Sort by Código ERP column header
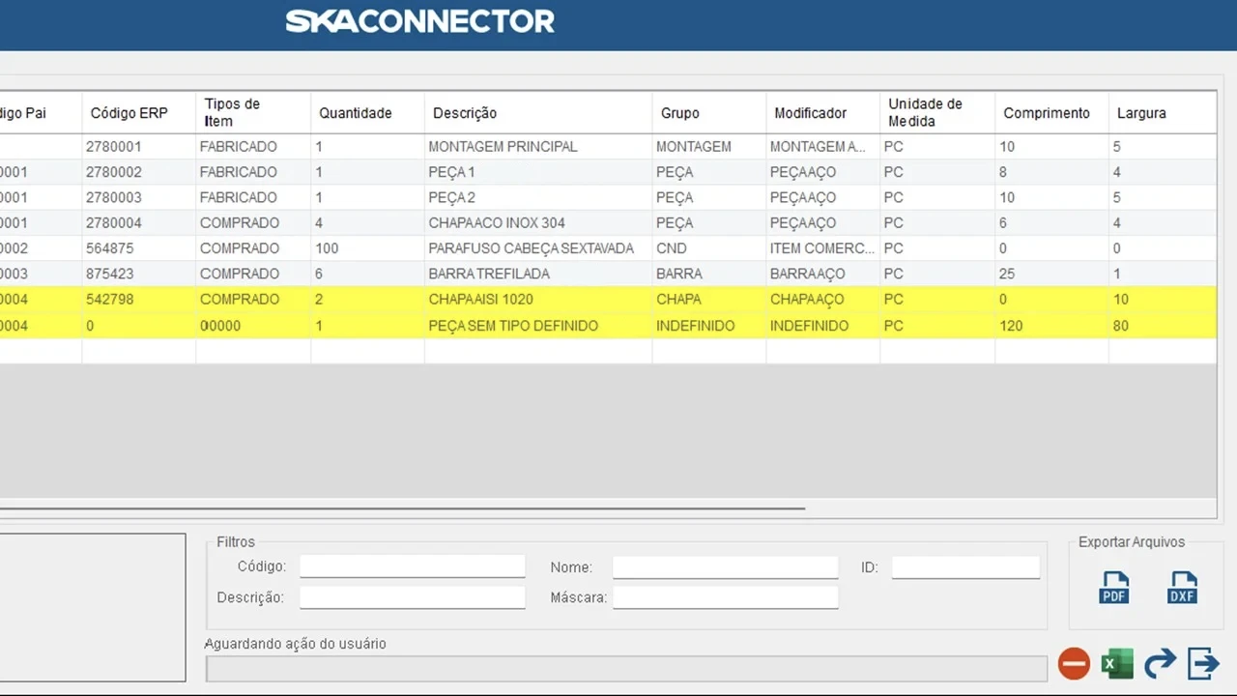This screenshot has width=1237, height=696. [x=129, y=113]
